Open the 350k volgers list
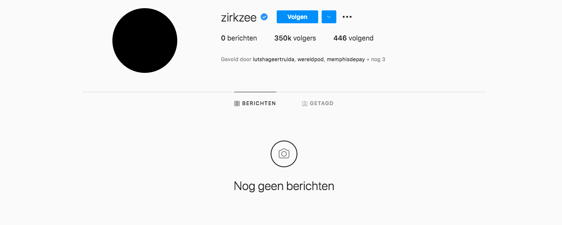 click(295, 38)
